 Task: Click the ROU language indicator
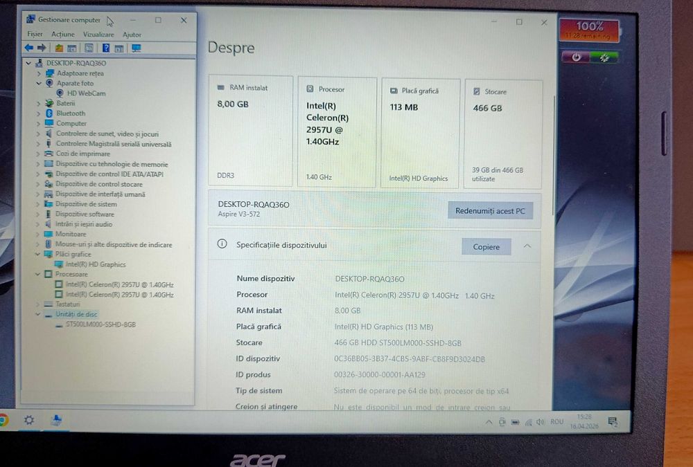click(x=557, y=421)
